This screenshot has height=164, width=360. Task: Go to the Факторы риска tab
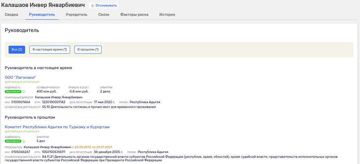click(x=134, y=14)
